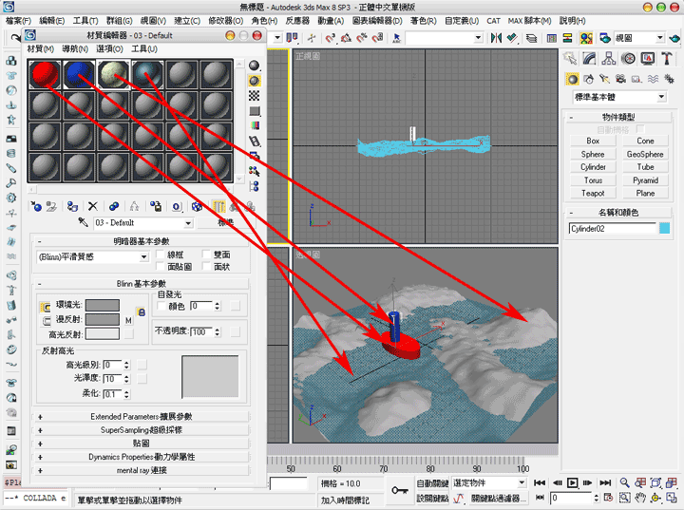The image size is (684, 510).
Task: Enable the 線框 wireframe checkbox
Action: point(161,255)
